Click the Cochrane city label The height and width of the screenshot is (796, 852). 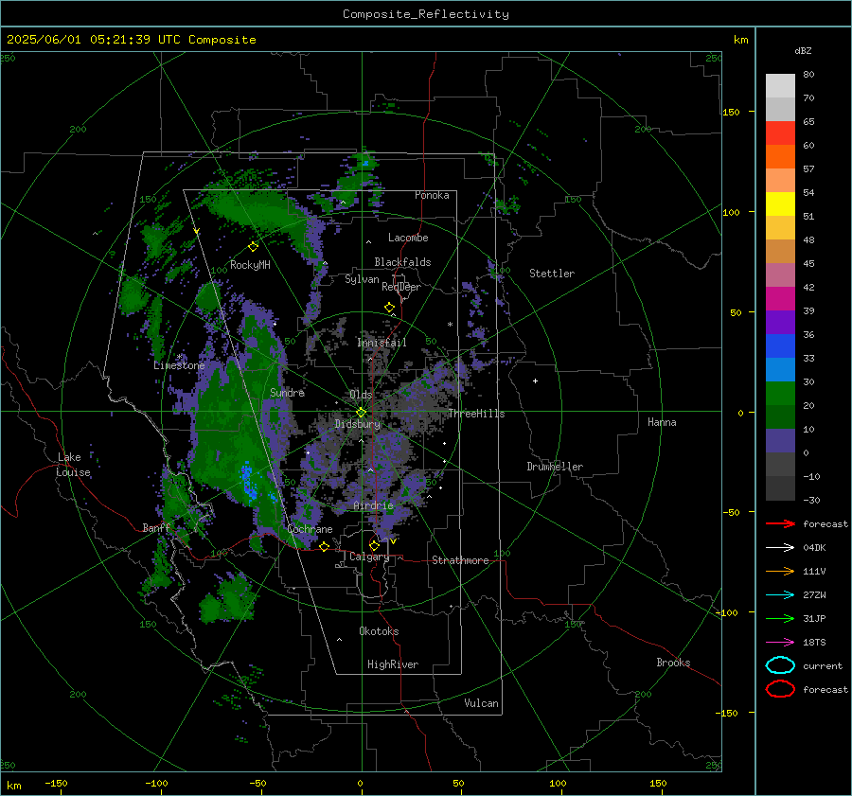point(310,529)
